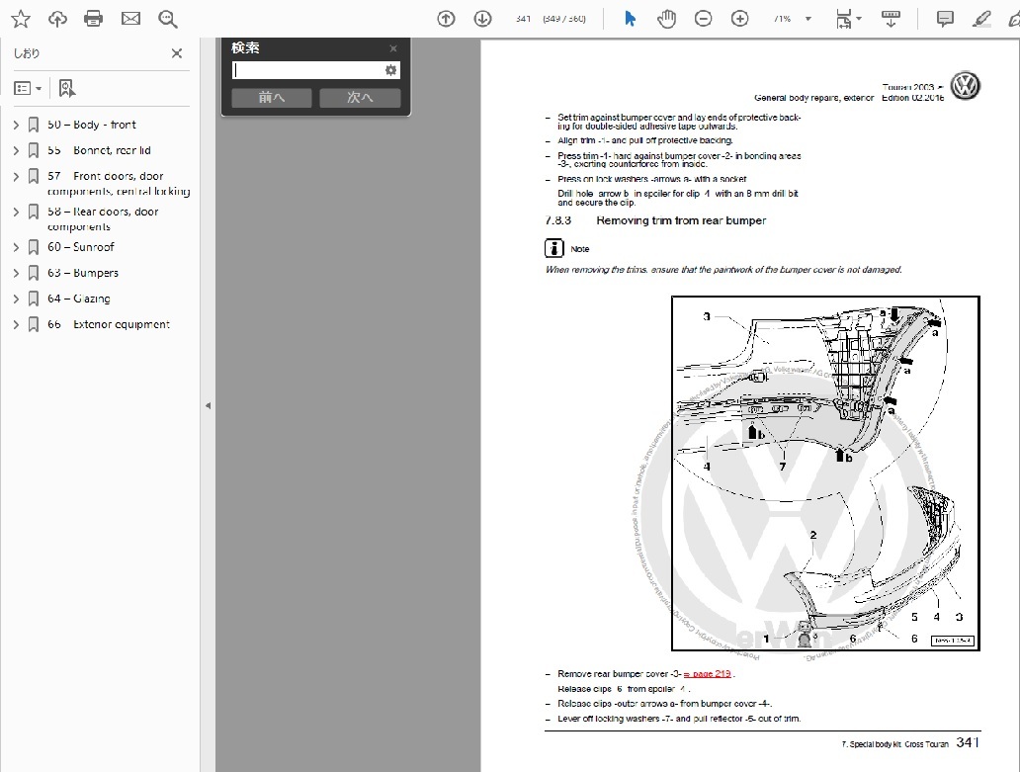Open the search magnifier tool

(x=168, y=19)
